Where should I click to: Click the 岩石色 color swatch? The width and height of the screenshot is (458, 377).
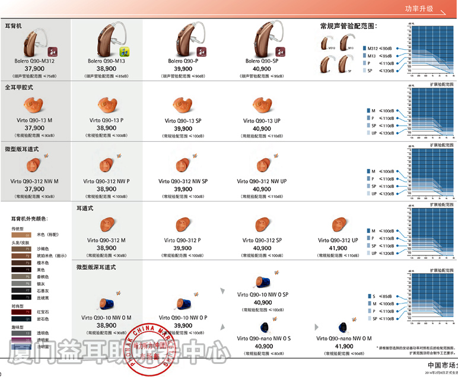pyautogui.click(x=21, y=319)
